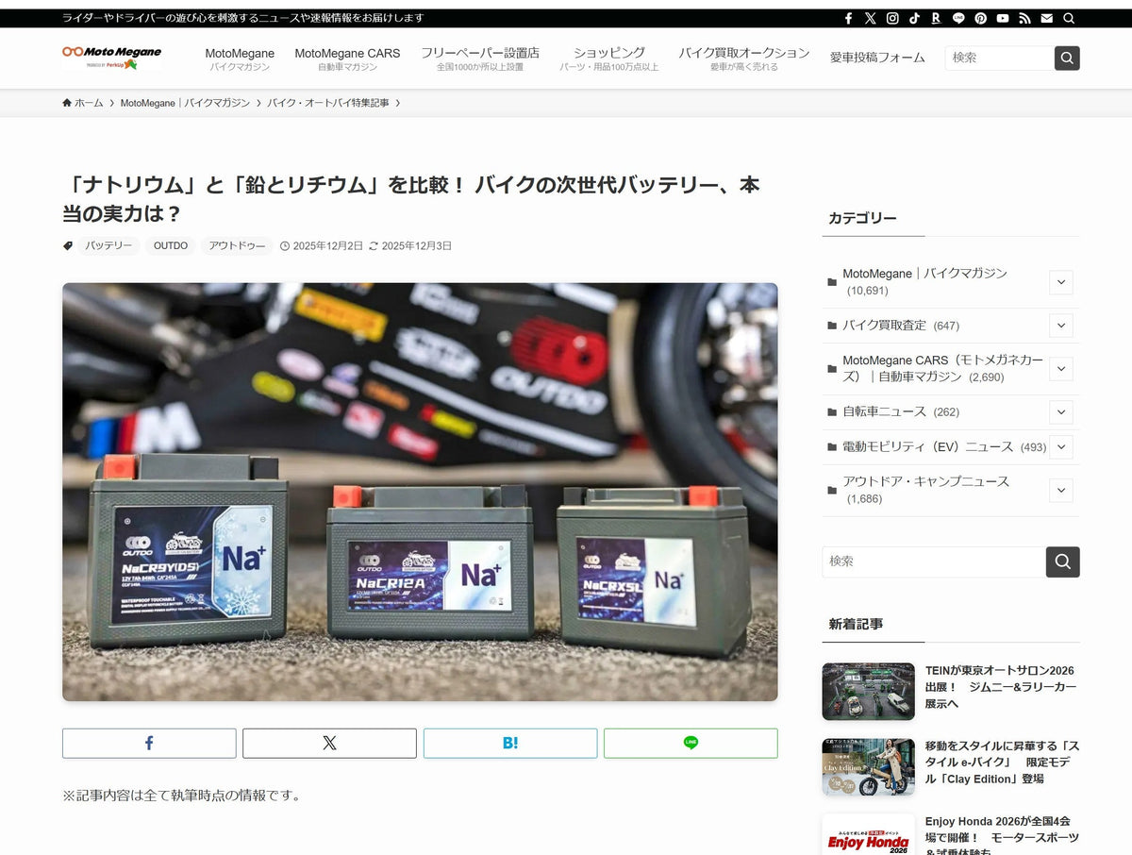Screen dimensions: 1132x855
Task: Click the OUTDO tag
Action: 171,245
